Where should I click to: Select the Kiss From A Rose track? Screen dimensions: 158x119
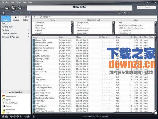[42, 45]
